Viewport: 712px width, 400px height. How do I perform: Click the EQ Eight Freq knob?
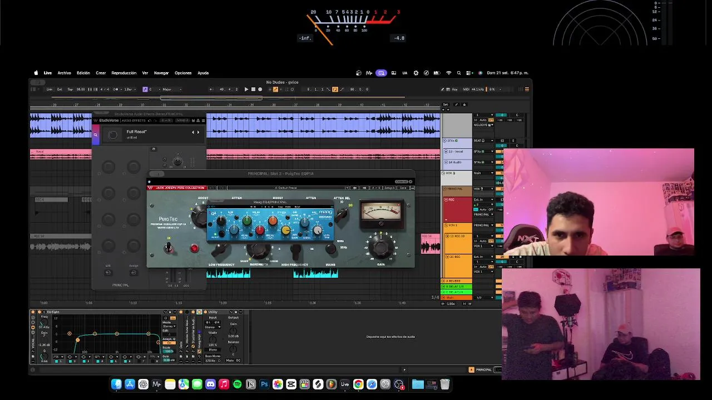point(44,323)
